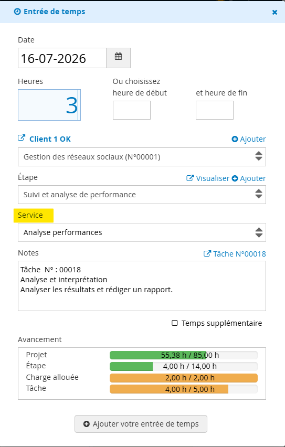Click the Avancement section label

(x=40, y=339)
